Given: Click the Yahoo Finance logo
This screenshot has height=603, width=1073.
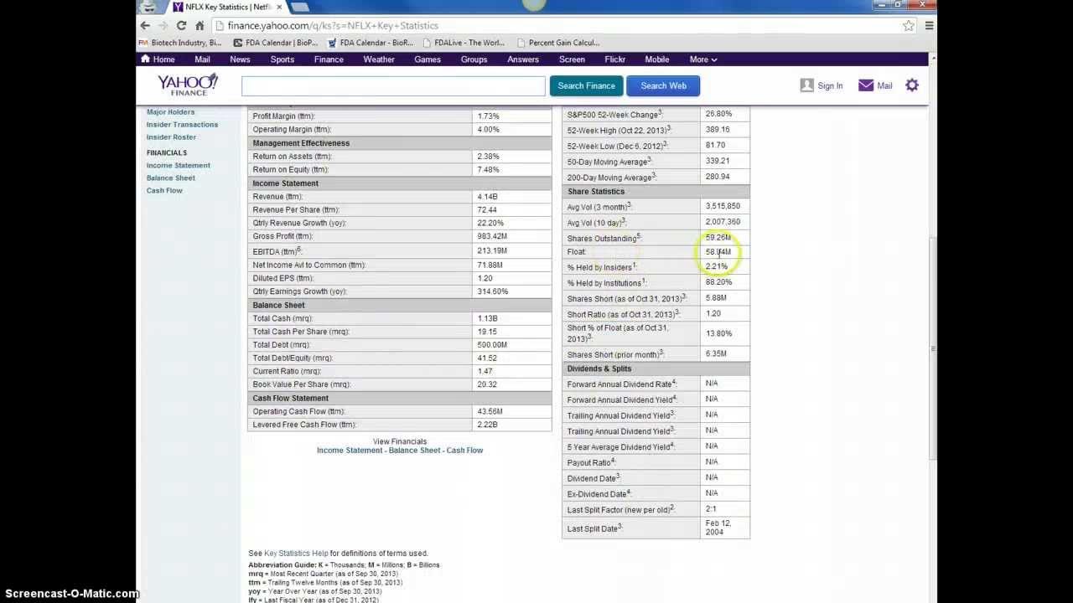Looking at the screenshot, I should [188, 85].
